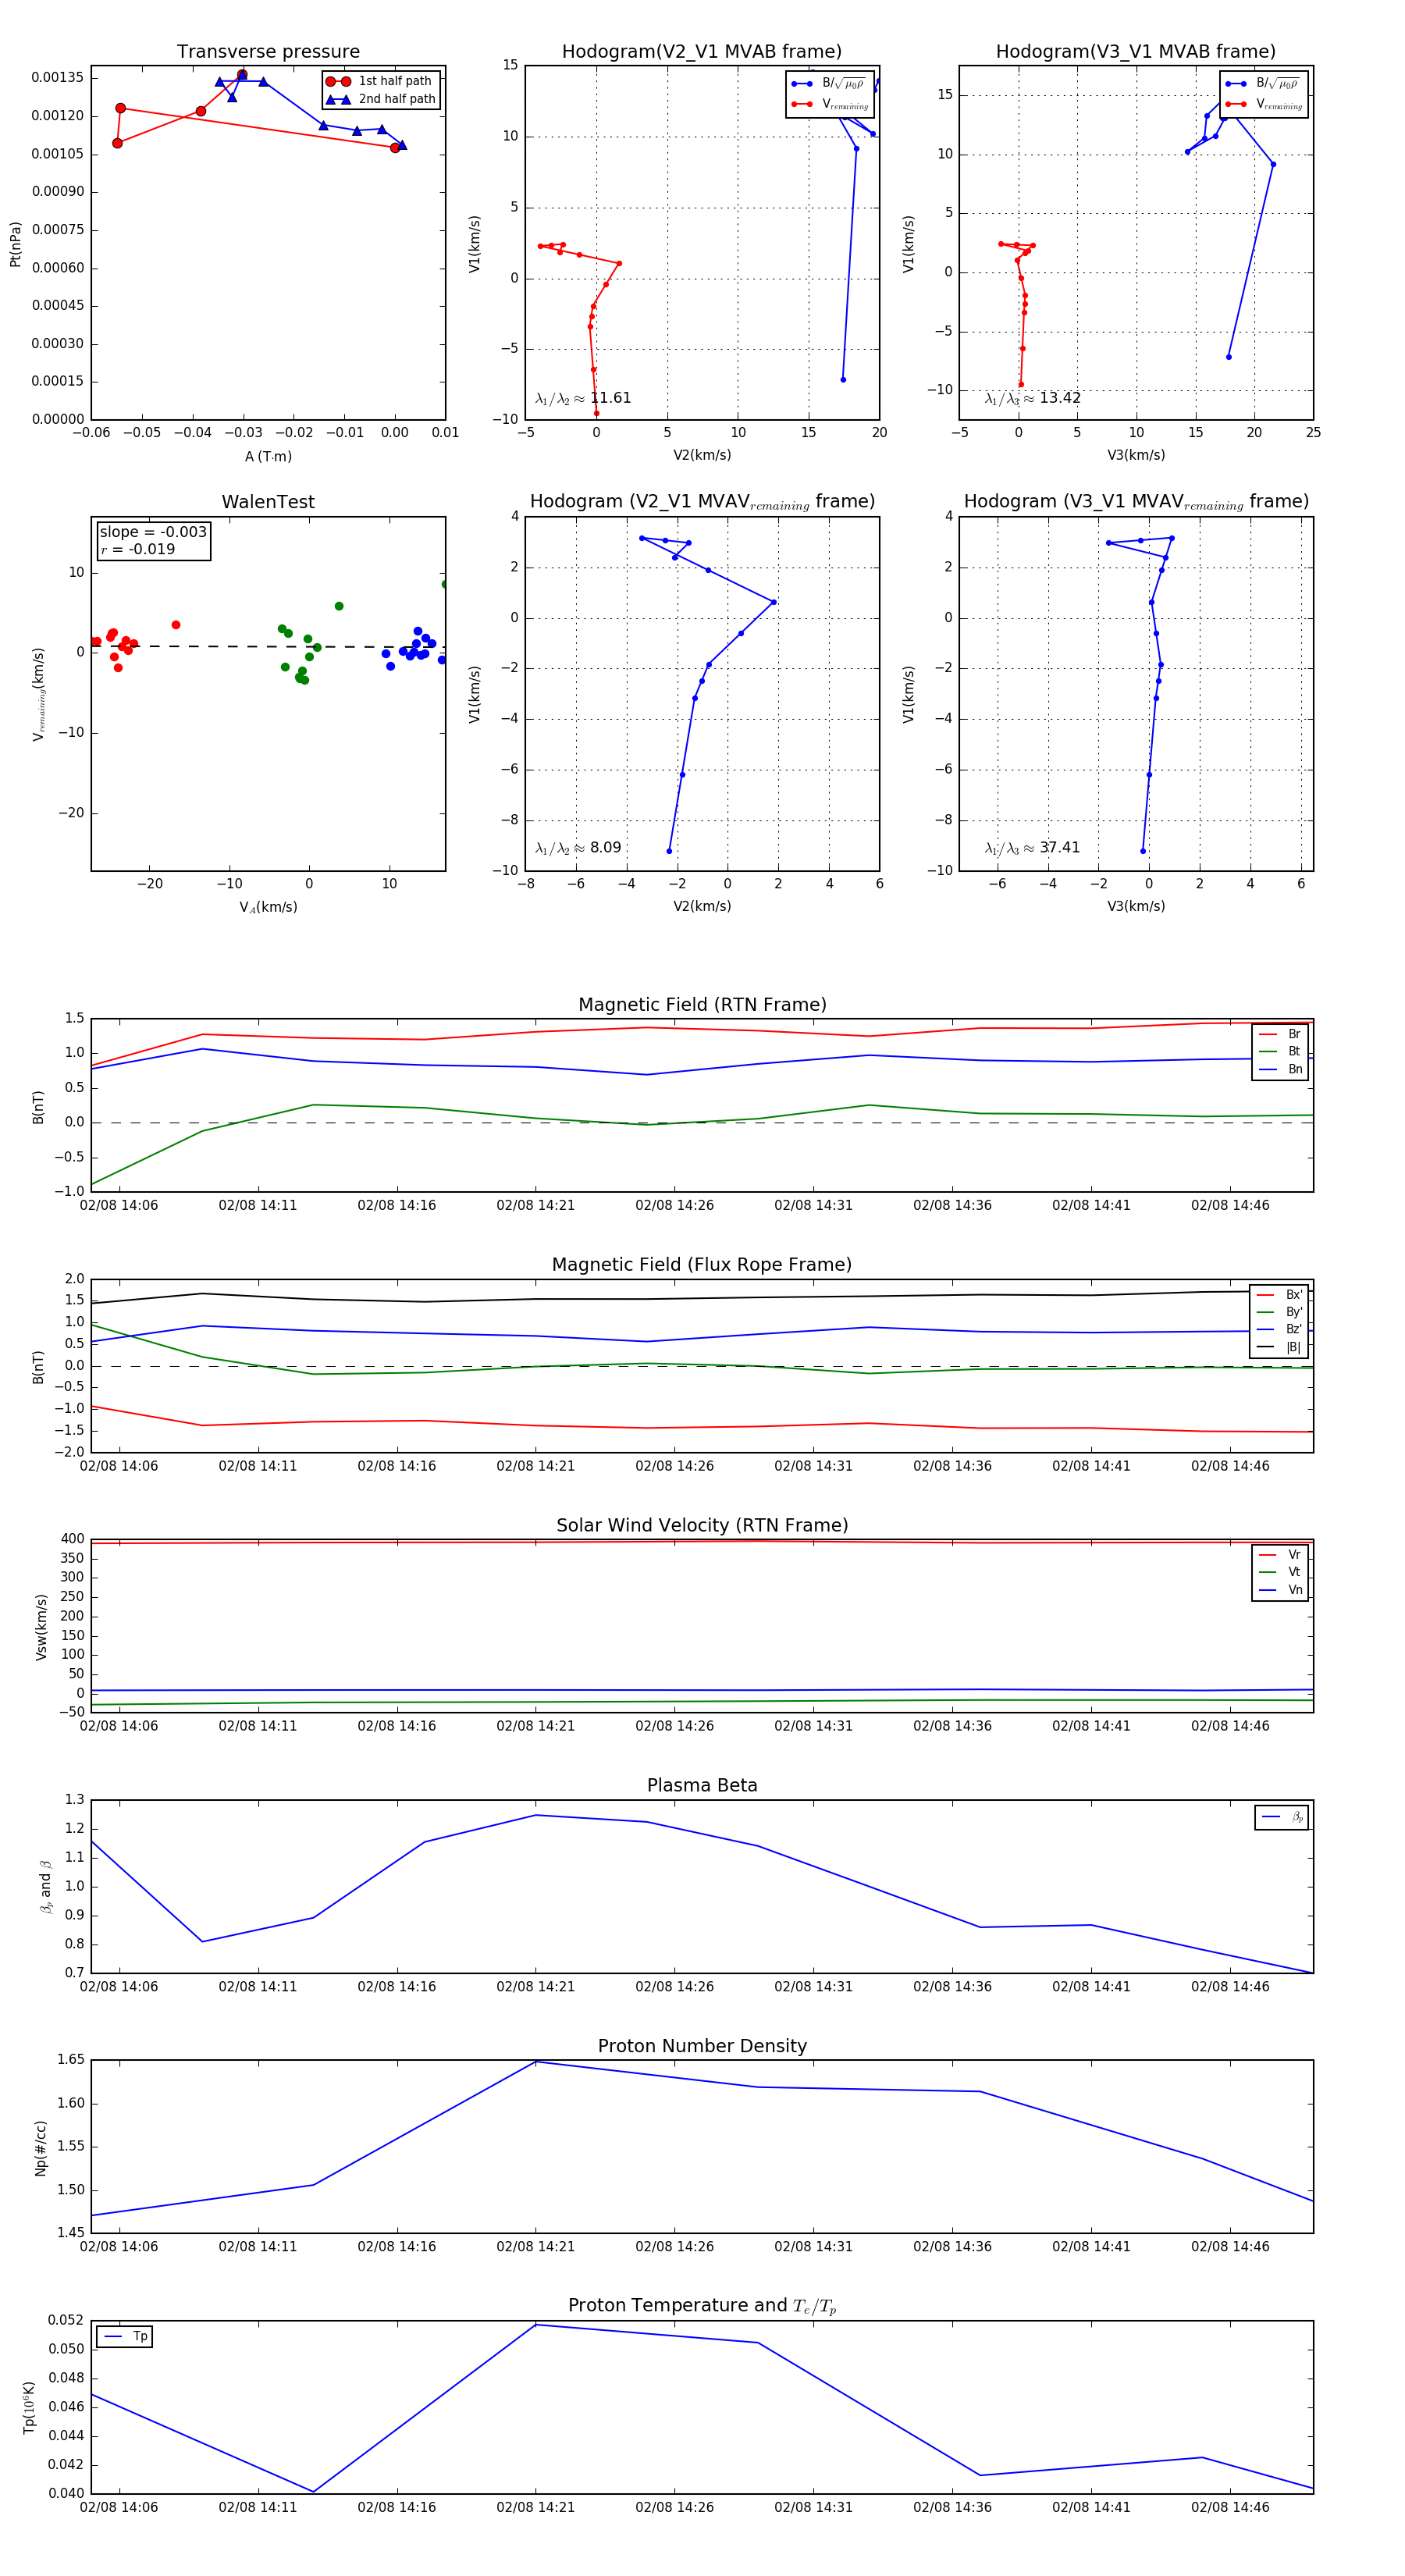Click the 'Hodogram(V3_V1 MVAB frame)' title
1405x2576 pixels.
point(1136,51)
